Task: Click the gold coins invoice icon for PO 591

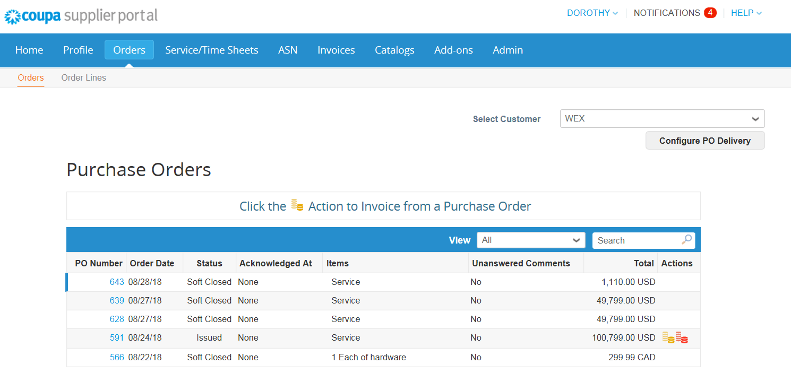Action: [668, 337]
